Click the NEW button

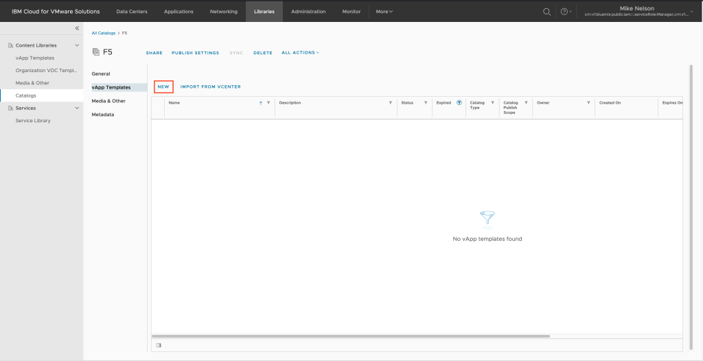point(163,87)
